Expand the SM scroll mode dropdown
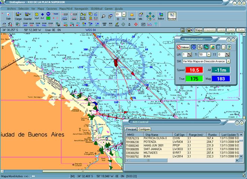247x179 pixels. (x=228, y=61)
